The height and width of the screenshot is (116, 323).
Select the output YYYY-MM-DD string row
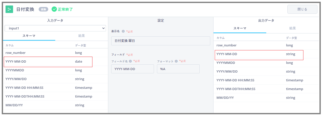[266, 54]
